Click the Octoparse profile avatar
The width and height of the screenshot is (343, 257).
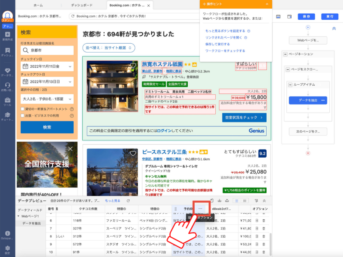[x=7, y=15]
